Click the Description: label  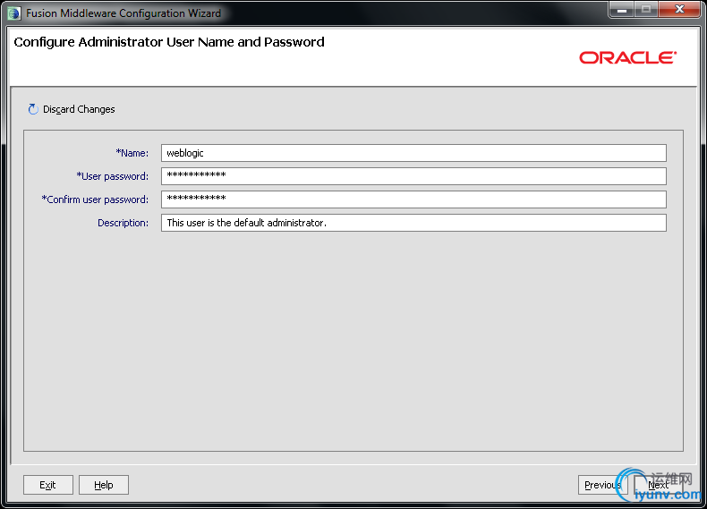click(124, 223)
